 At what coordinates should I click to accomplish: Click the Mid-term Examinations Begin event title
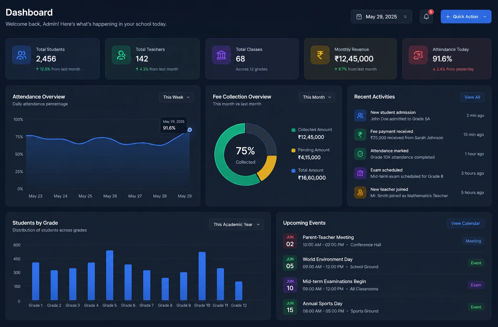[x=334, y=282]
